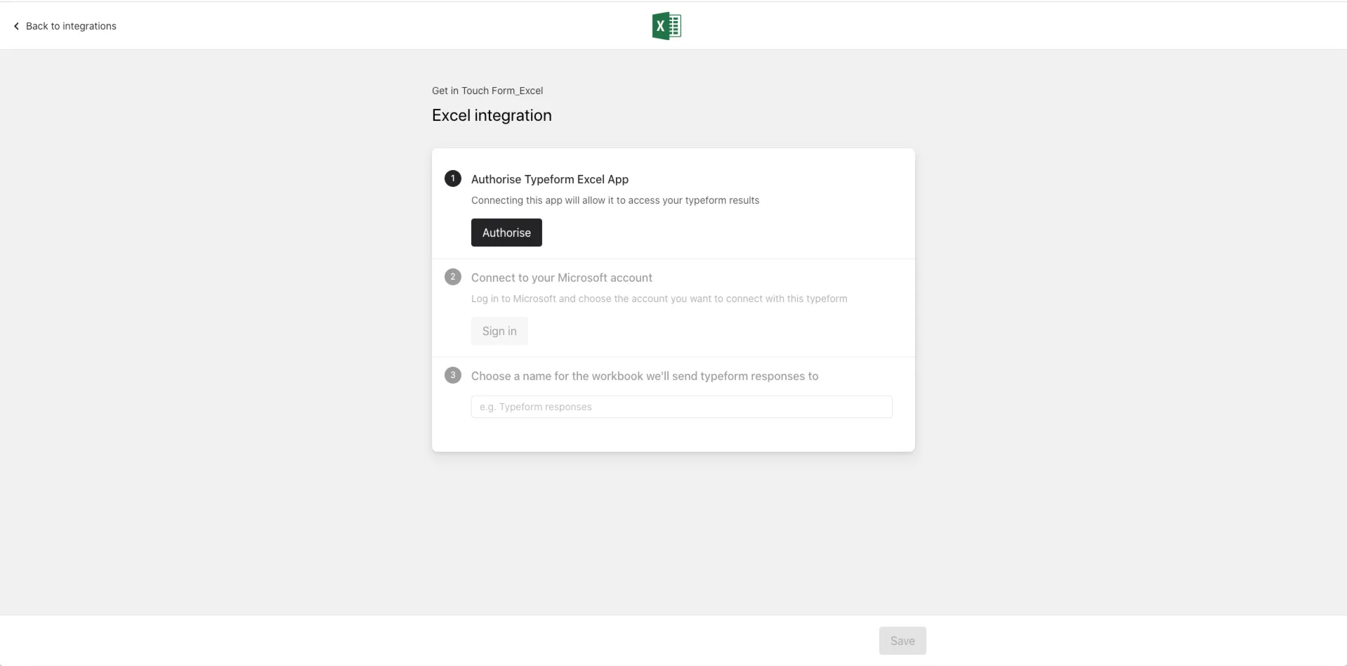1347x666 pixels.
Task: Click 'Choose a name for the workbook' step title
Action: [645, 376]
